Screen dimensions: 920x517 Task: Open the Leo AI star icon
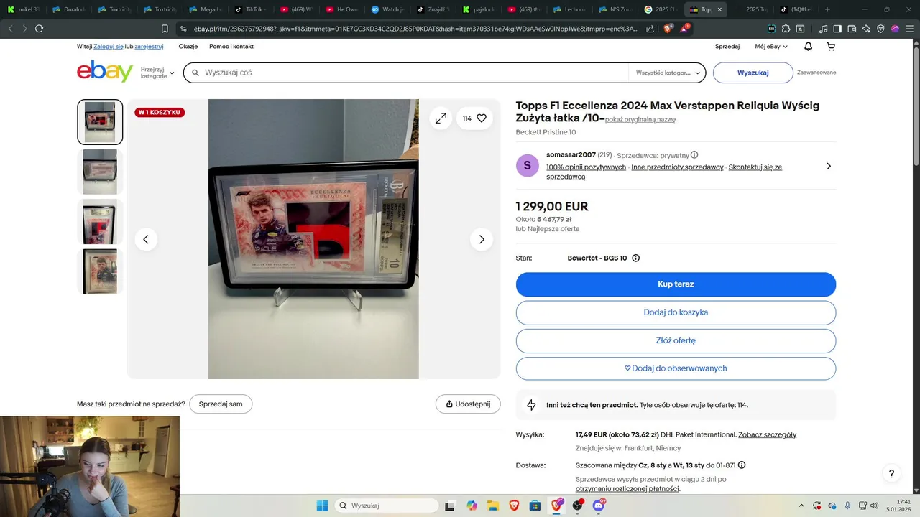(867, 29)
